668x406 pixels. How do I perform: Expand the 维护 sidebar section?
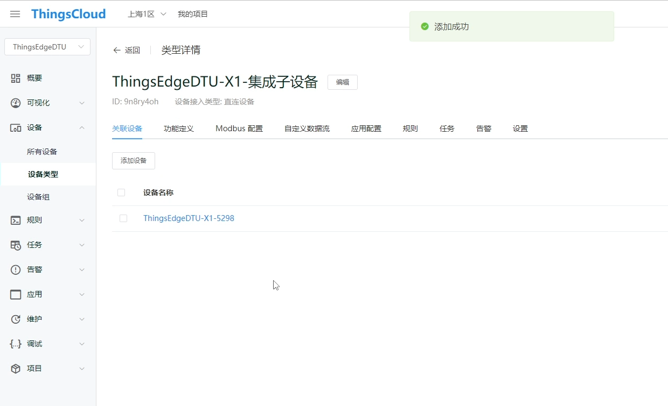[x=82, y=319]
